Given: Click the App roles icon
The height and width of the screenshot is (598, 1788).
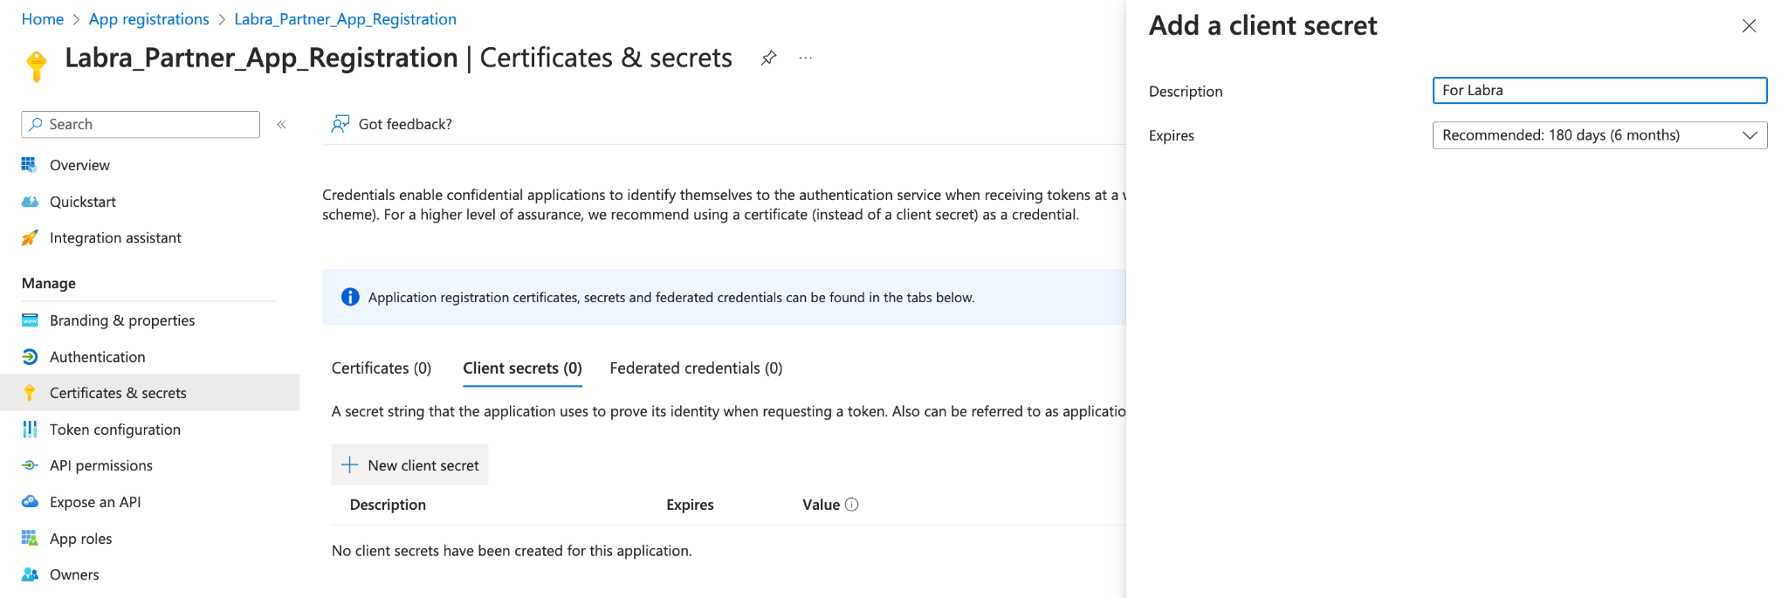Looking at the screenshot, I should click(30, 539).
